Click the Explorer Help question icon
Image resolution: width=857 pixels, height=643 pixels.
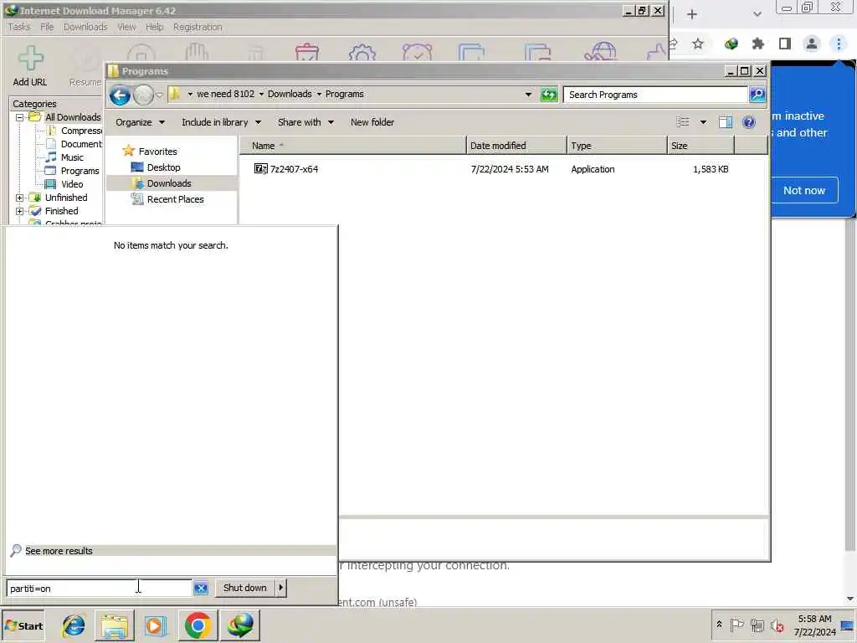click(x=749, y=122)
